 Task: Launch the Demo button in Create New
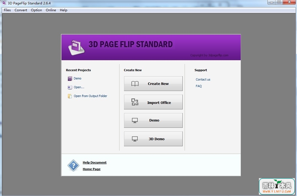point(153,120)
